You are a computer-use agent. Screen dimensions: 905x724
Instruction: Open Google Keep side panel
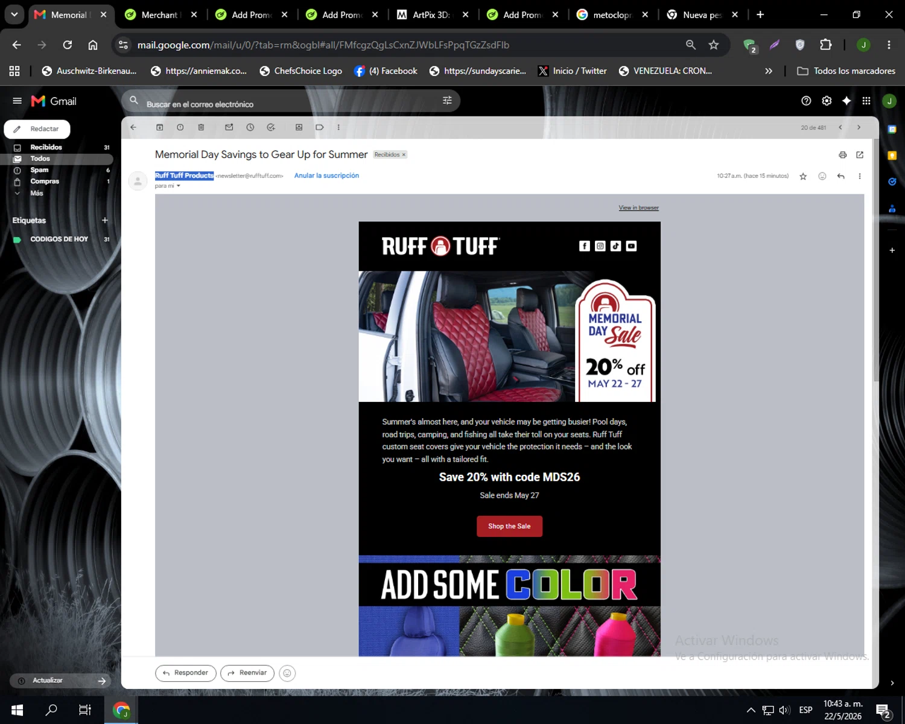click(x=892, y=156)
